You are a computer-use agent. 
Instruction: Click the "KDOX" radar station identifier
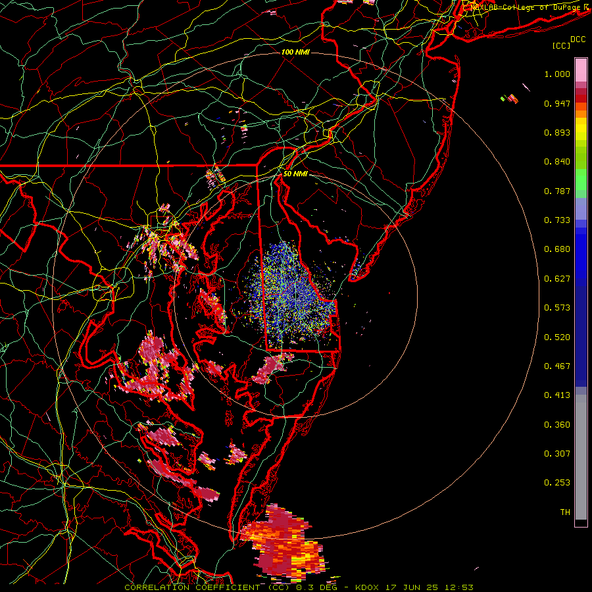coord(368,587)
